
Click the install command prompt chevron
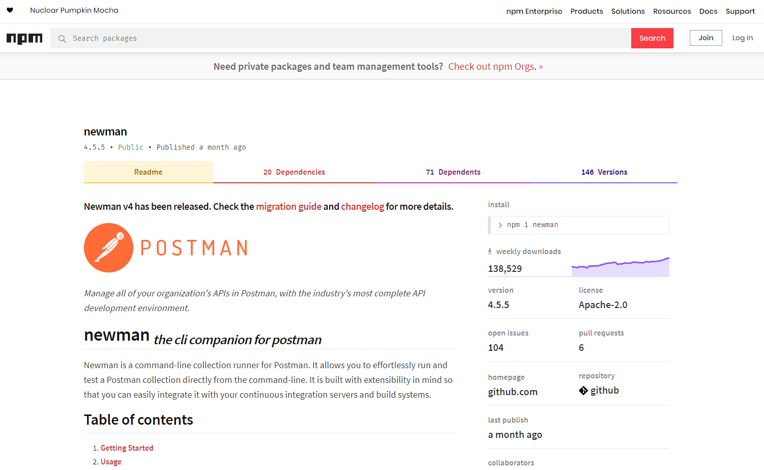[501, 225]
